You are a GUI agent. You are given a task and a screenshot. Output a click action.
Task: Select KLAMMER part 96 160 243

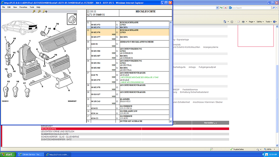tap(128, 101)
